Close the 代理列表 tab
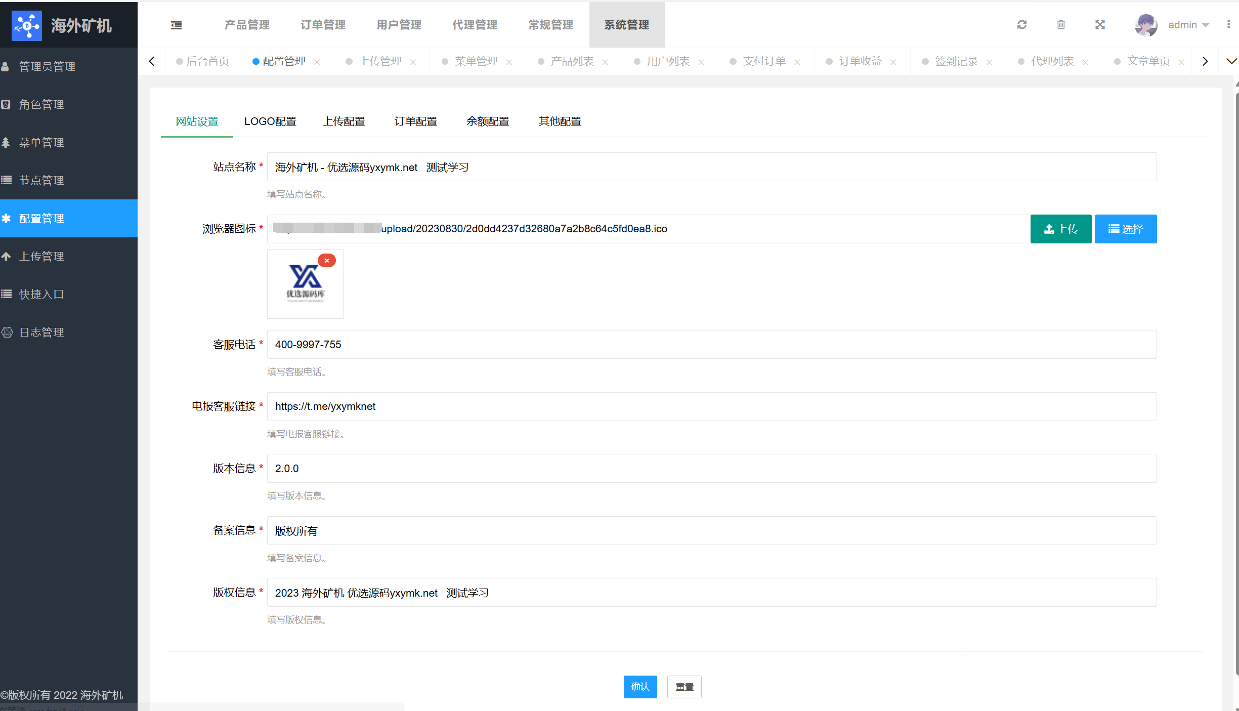This screenshot has height=711, width=1239. tap(1086, 62)
